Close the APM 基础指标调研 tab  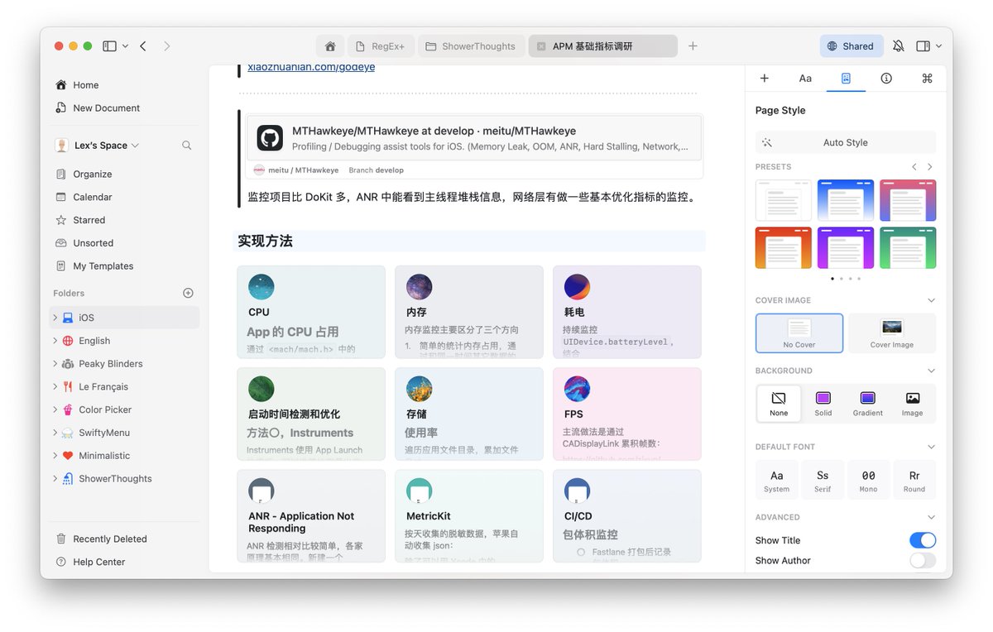coord(541,46)
